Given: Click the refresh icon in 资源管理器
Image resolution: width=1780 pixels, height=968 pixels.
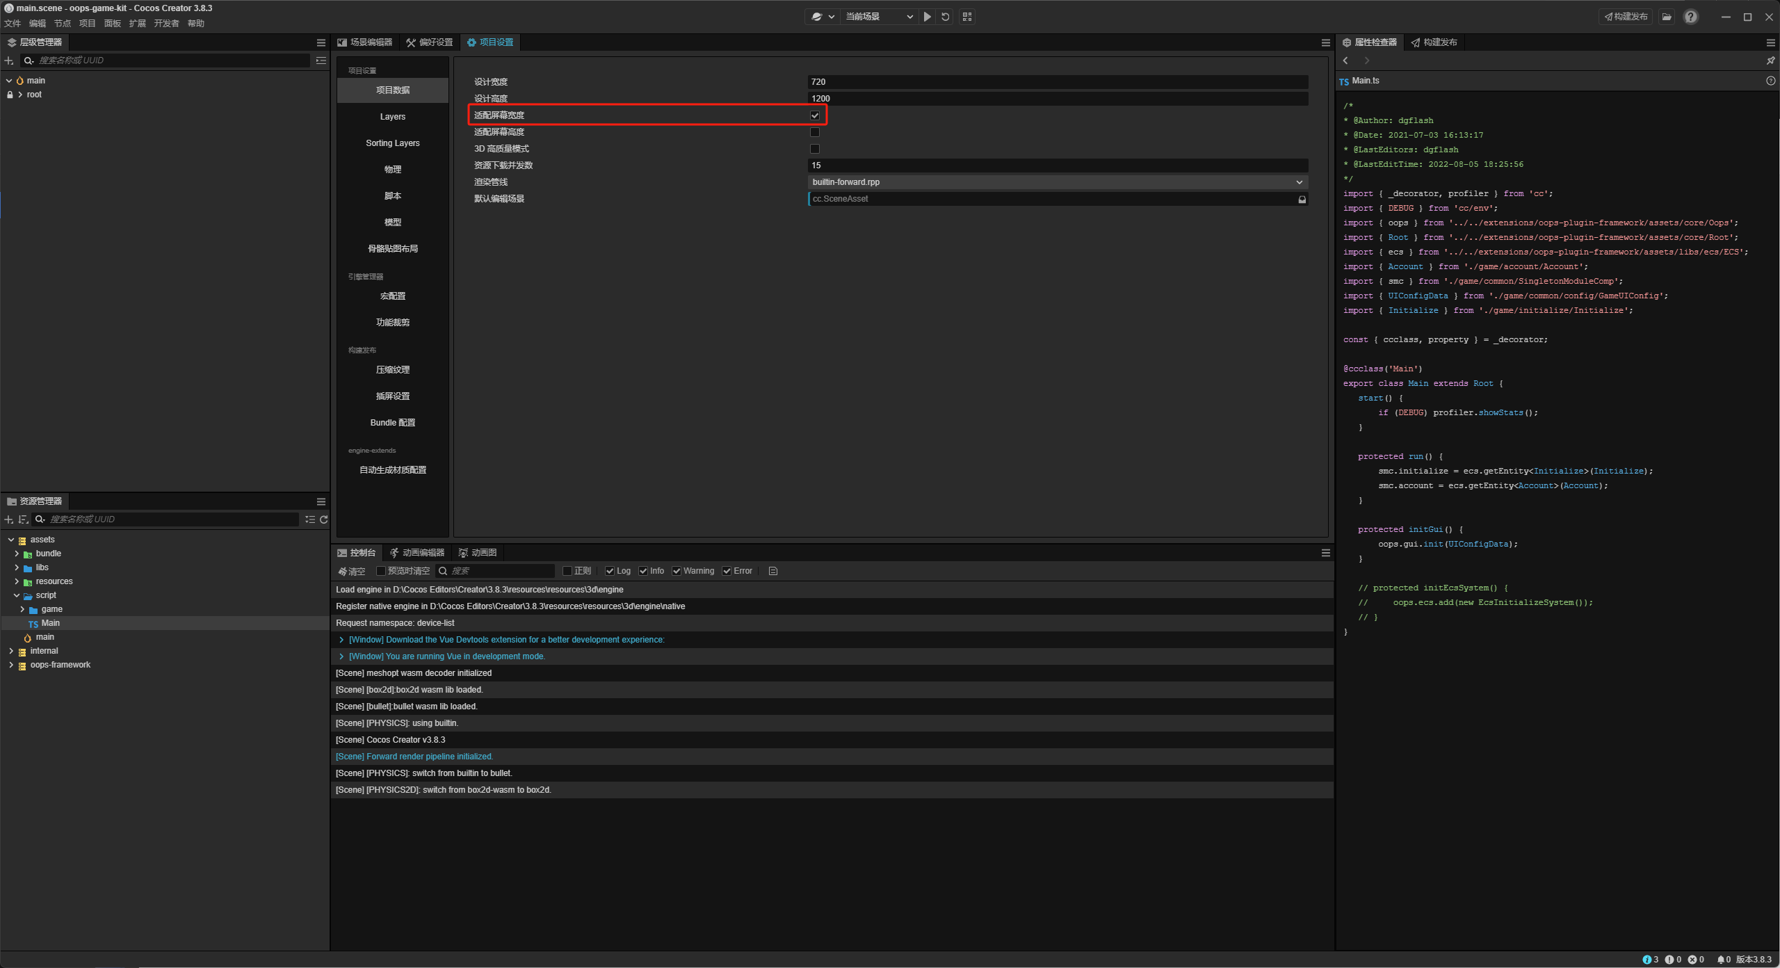Looking at the screenshot, I should [x=324, y=519].
